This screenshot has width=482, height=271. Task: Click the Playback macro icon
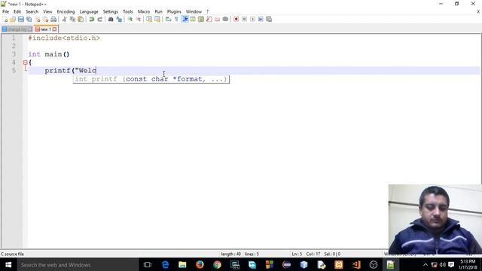[252, 20]
